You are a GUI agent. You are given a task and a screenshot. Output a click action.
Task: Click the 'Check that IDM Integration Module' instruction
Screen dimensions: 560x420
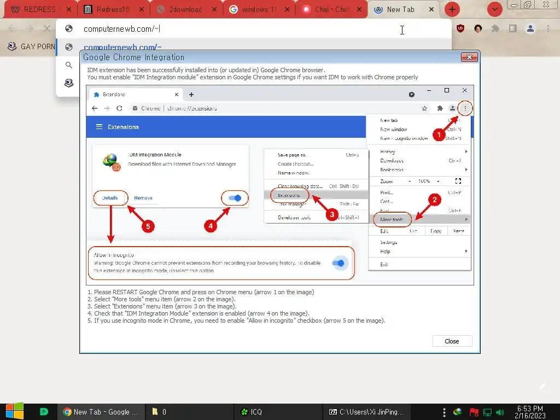[198, 313]
